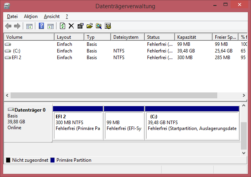This screenshot has width=251, height=177.
Task: Click the Explore magnifier toolbar icon
Action: click(x=98, y=26)
